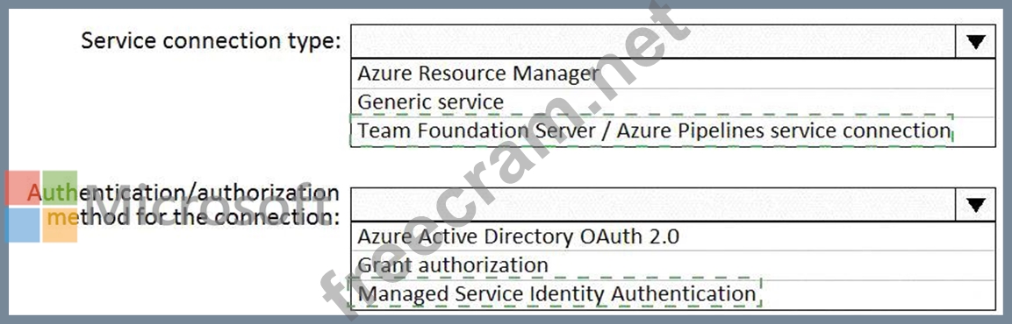Click the empty authentication method combo box
This screenshot has width=1012, height=324.
pos(653,205)
